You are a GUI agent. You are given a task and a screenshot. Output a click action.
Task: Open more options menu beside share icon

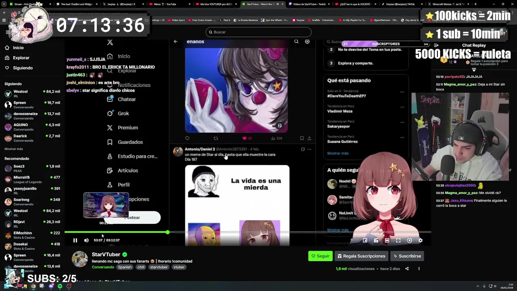coord(419,269)
